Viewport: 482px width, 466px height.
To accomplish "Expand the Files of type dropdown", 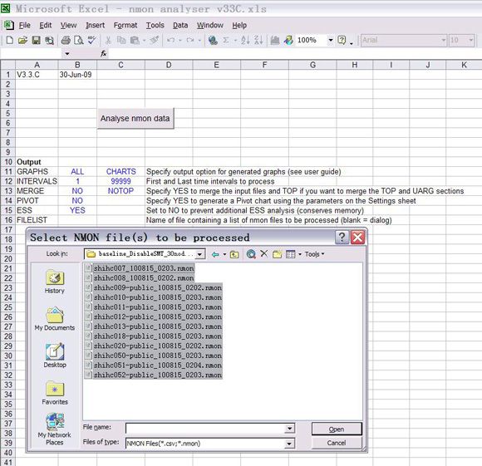I will pos(289,444).
